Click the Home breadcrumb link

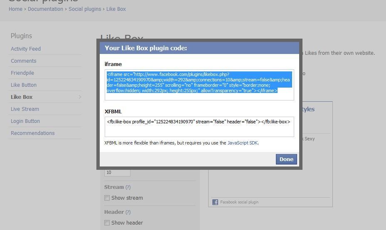click(15, 9)
